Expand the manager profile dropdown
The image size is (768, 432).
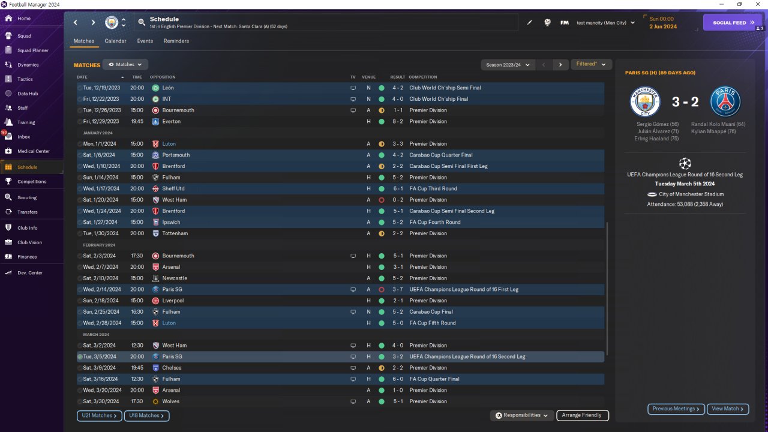tap(605, 23)
